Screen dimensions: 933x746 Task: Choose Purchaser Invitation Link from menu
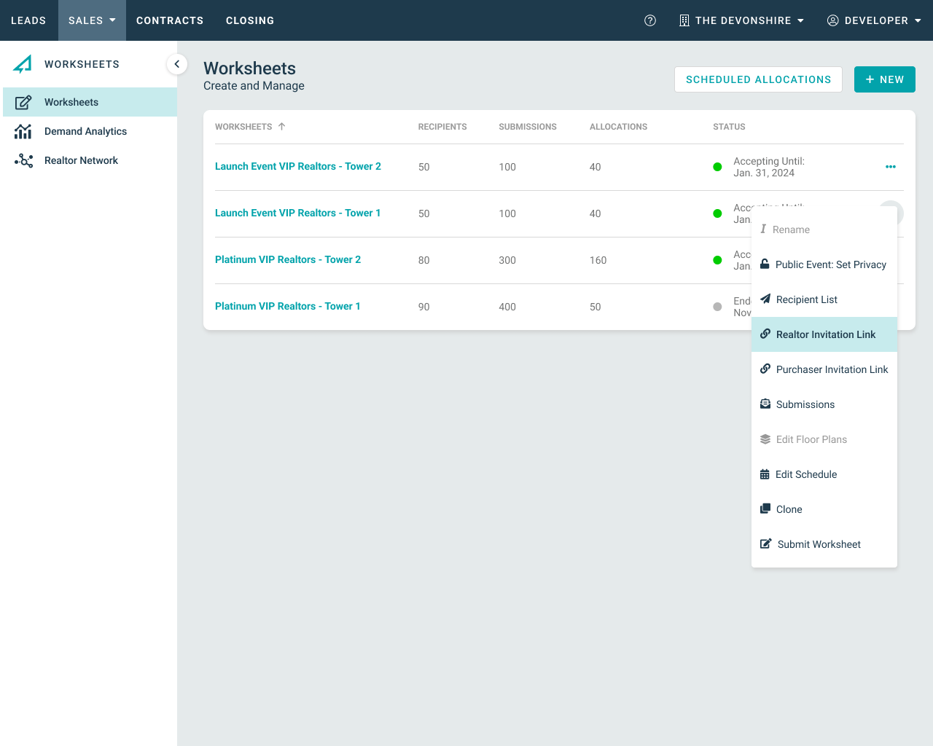pos(824,369)
